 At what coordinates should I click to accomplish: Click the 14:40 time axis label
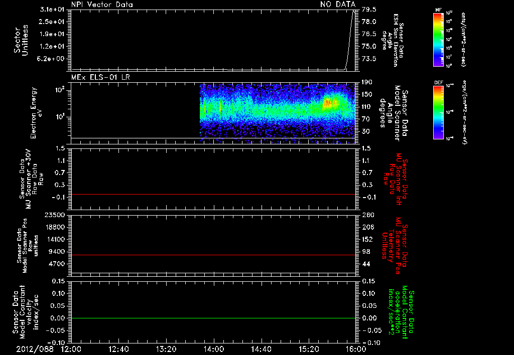pyautogui.click(x=261, y=349)
